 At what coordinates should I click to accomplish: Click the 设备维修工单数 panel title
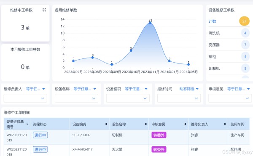coord(221,10)
